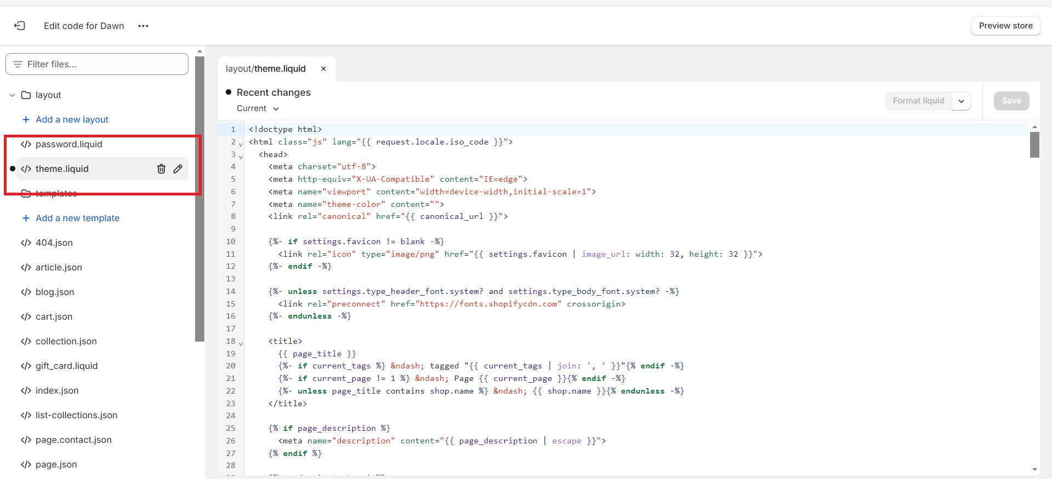Click the sidebar file list scrollbar
The image size is (1052, 479).
(x=199, y=199)
